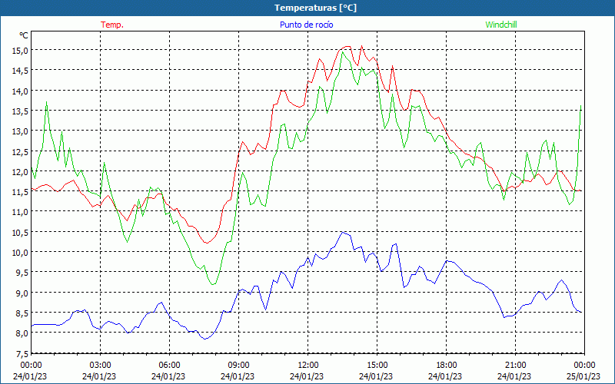The image size is (615, 384).
Task: Click the '24/01/23' date under 12:00
Action: point(307,376)
